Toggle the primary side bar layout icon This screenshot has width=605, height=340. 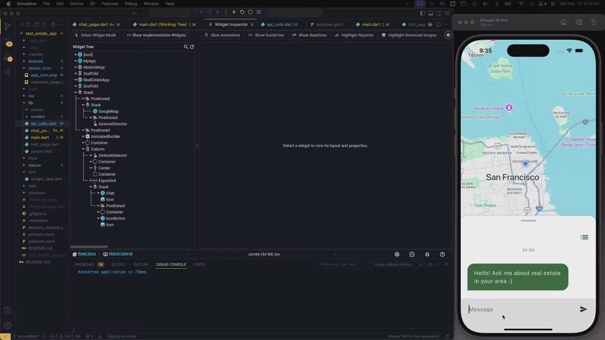[x=423, y=13]
